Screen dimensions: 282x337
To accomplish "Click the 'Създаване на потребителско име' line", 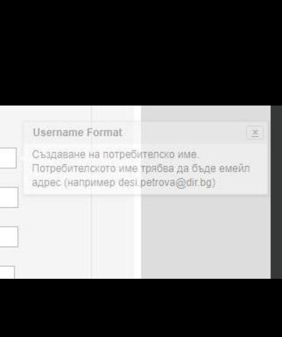I will (x=114, y=154).
